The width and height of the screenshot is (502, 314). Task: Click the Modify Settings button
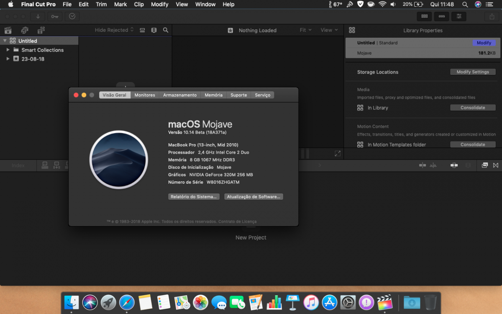[473, 72]
